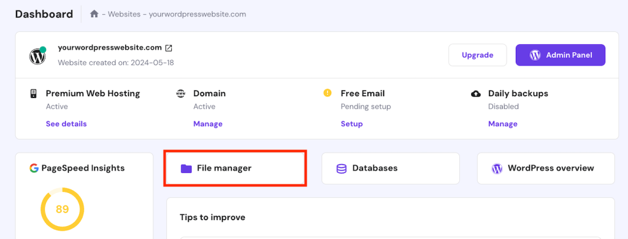Click the WordPress site logo avatar
The width and height of the screenshot is (628, 239).
pyautogui.click(x=37, y=56)
